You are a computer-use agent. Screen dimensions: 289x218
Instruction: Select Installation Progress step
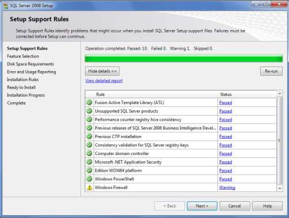tap(26, 95)
